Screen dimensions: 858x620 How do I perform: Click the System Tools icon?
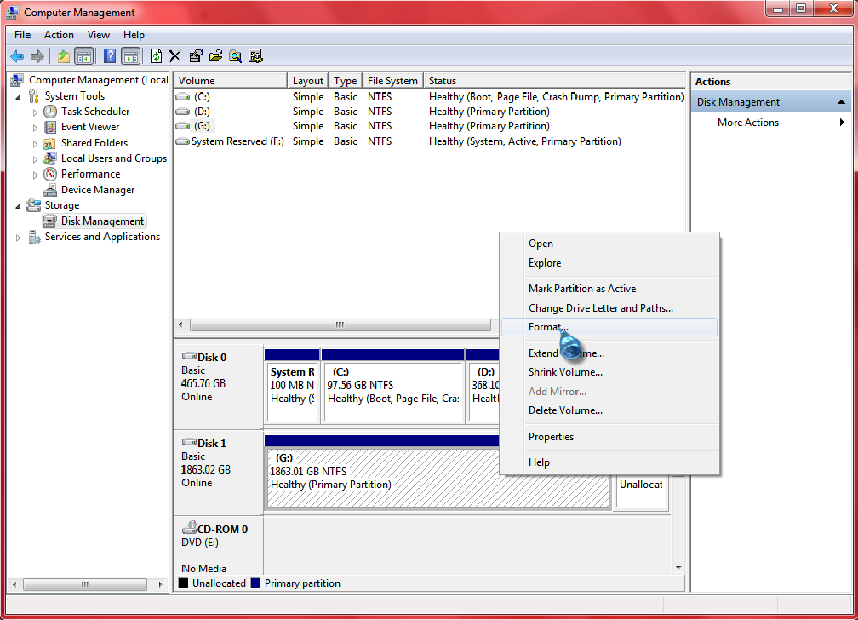tap(34, 96)
